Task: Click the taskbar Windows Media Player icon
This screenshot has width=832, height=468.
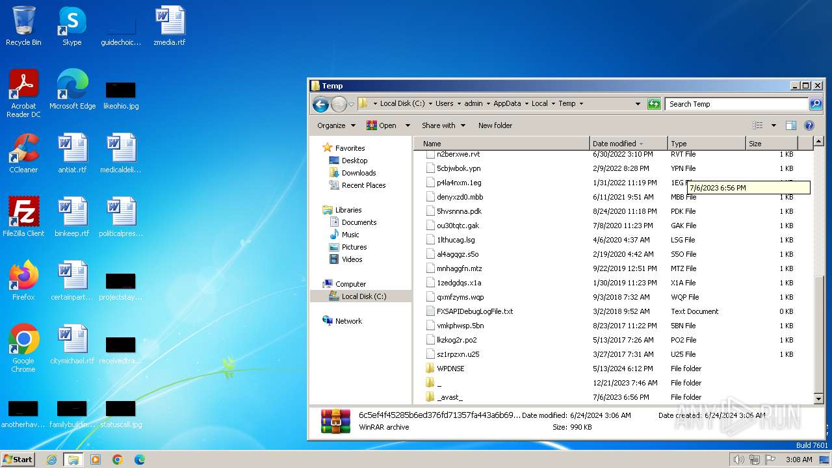Action: point(96,460)
